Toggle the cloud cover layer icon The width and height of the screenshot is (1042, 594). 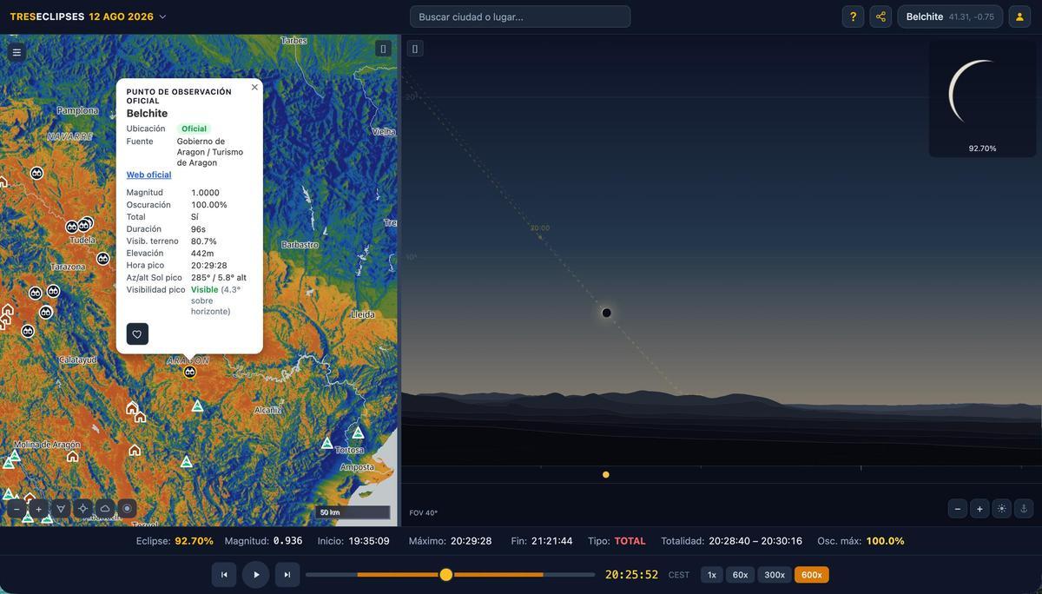tap(105, 509)
